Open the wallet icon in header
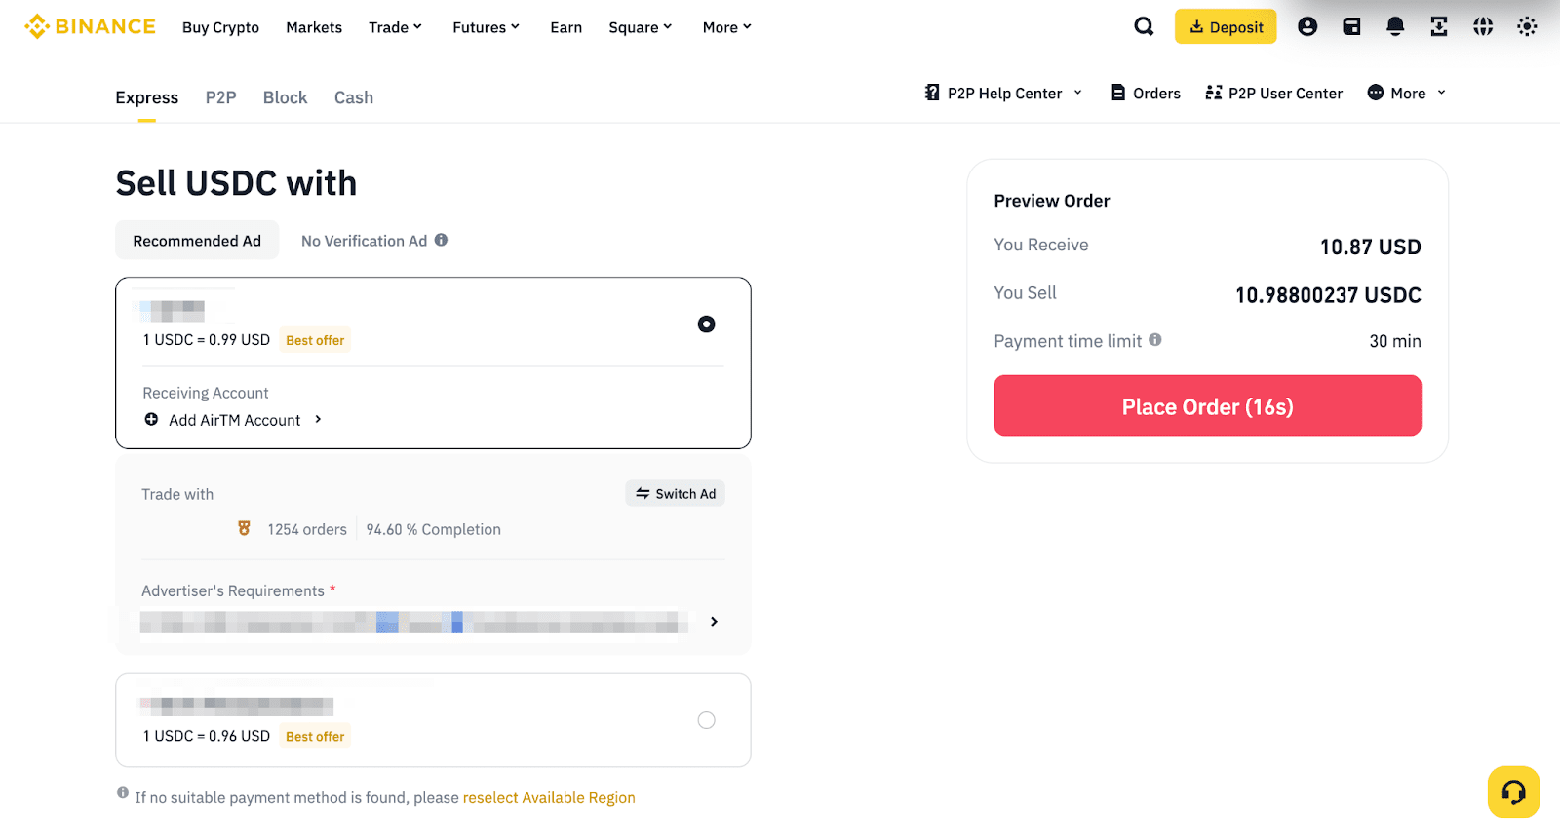Viewport: 1560px width, 837px height. pos(1351,26)
